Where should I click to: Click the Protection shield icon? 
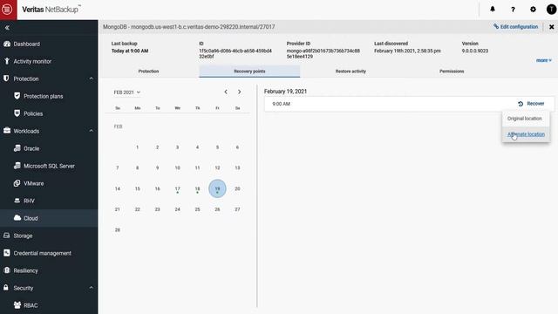6,78
